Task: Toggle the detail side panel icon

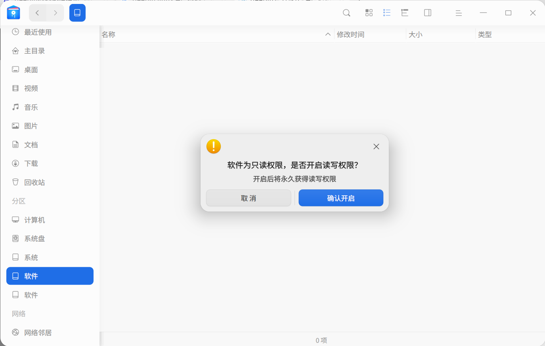Action: pyautogui.click(x=428, y=13)
